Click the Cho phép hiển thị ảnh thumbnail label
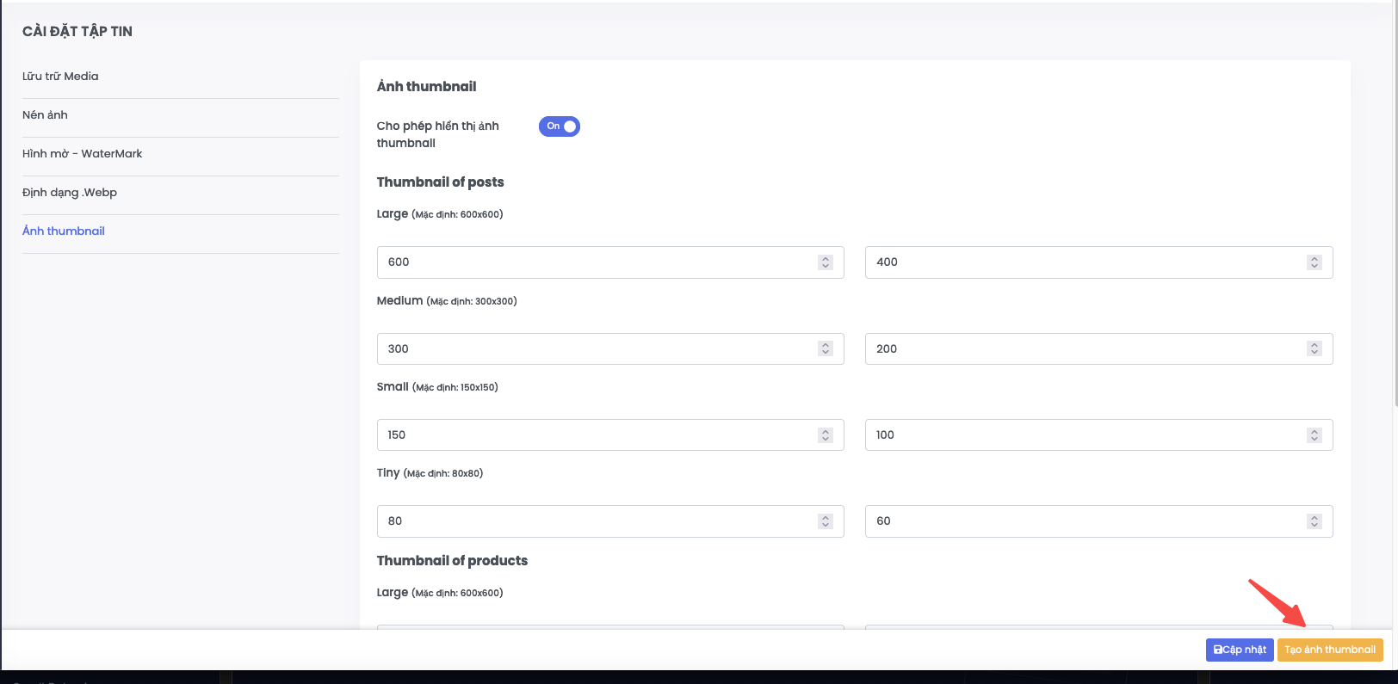 point(437,134)
